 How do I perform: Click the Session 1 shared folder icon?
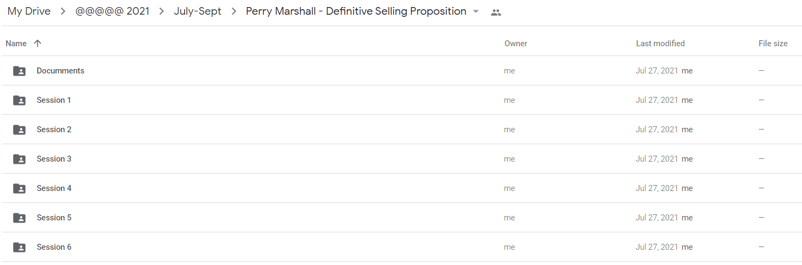coord(19,100)
